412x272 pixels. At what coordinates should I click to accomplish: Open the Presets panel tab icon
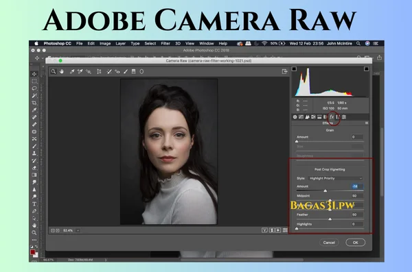point(344,117)
